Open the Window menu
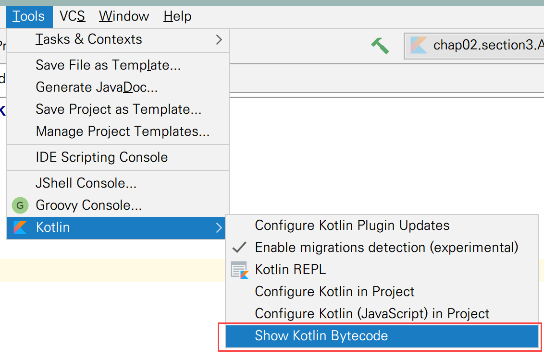This screenshot has height=357, width=544. pos(124,16)
